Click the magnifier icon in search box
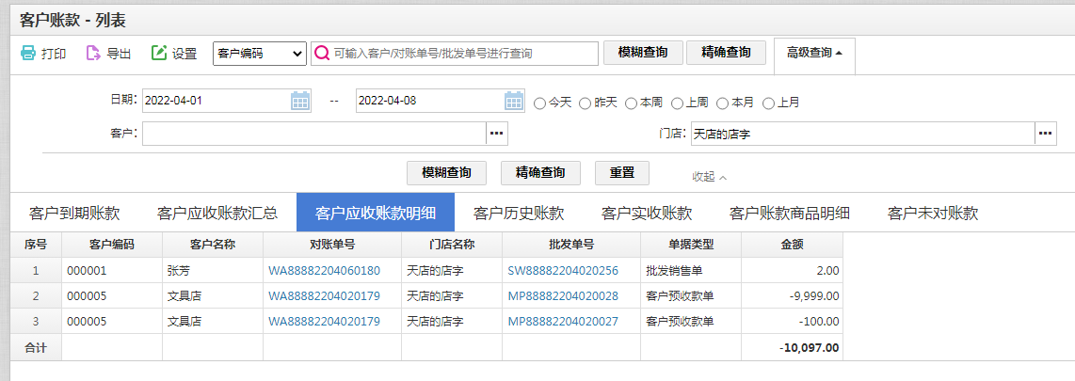This screenshot has width=1075, height=381. tap(322, 54)
